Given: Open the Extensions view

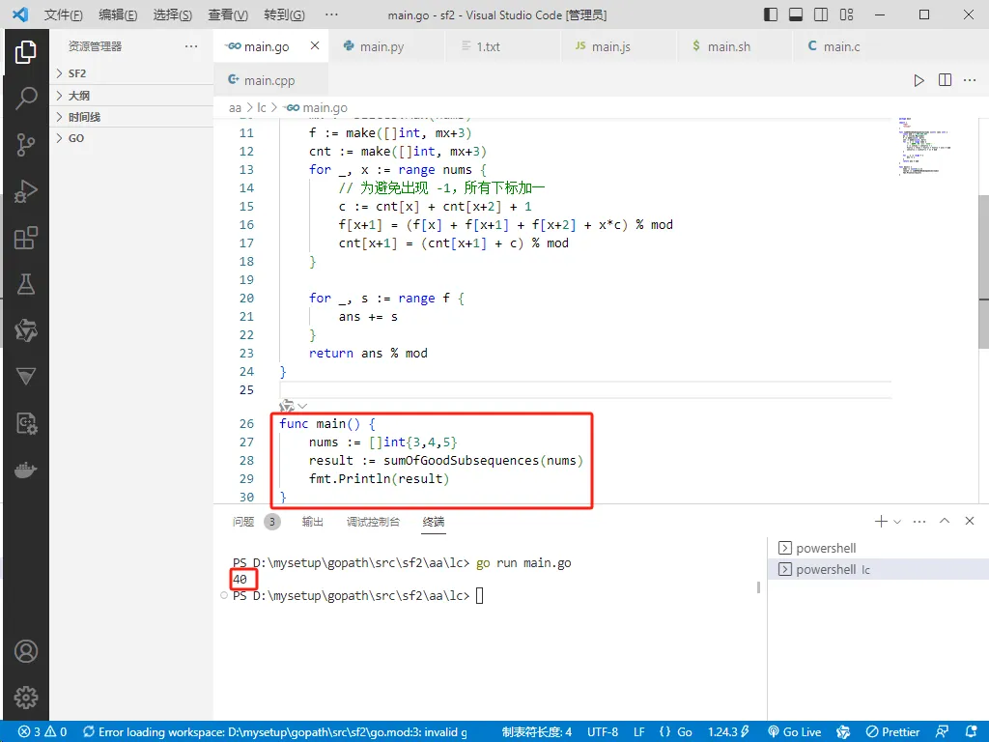Looking at the screenshot, I should (25, 238).
